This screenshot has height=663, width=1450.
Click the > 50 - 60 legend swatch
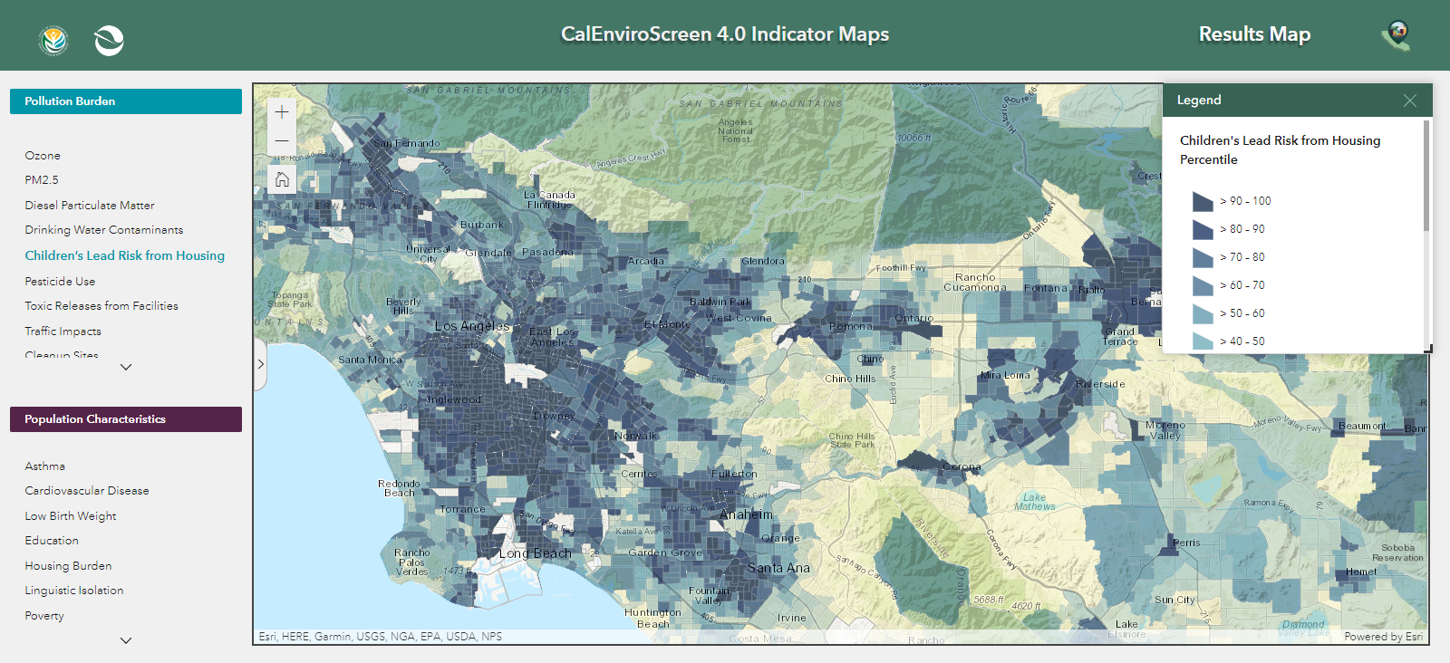click(1203, 313)
